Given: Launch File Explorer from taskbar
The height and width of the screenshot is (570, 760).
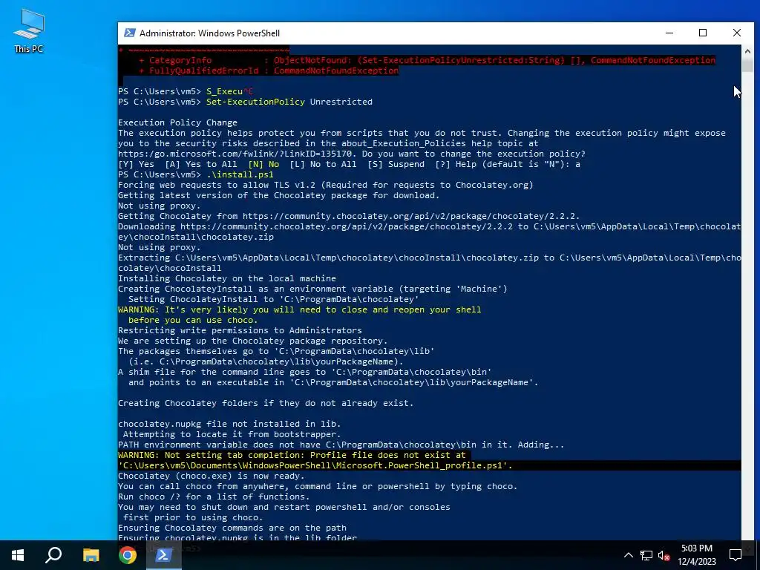Looking at the screenshot, I should [91, 555].
